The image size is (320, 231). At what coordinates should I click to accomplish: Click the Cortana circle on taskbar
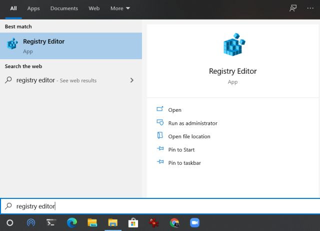(x=10, y=222)
